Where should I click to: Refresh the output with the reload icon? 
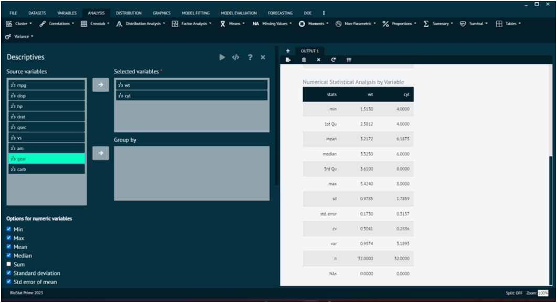(333, 60)
